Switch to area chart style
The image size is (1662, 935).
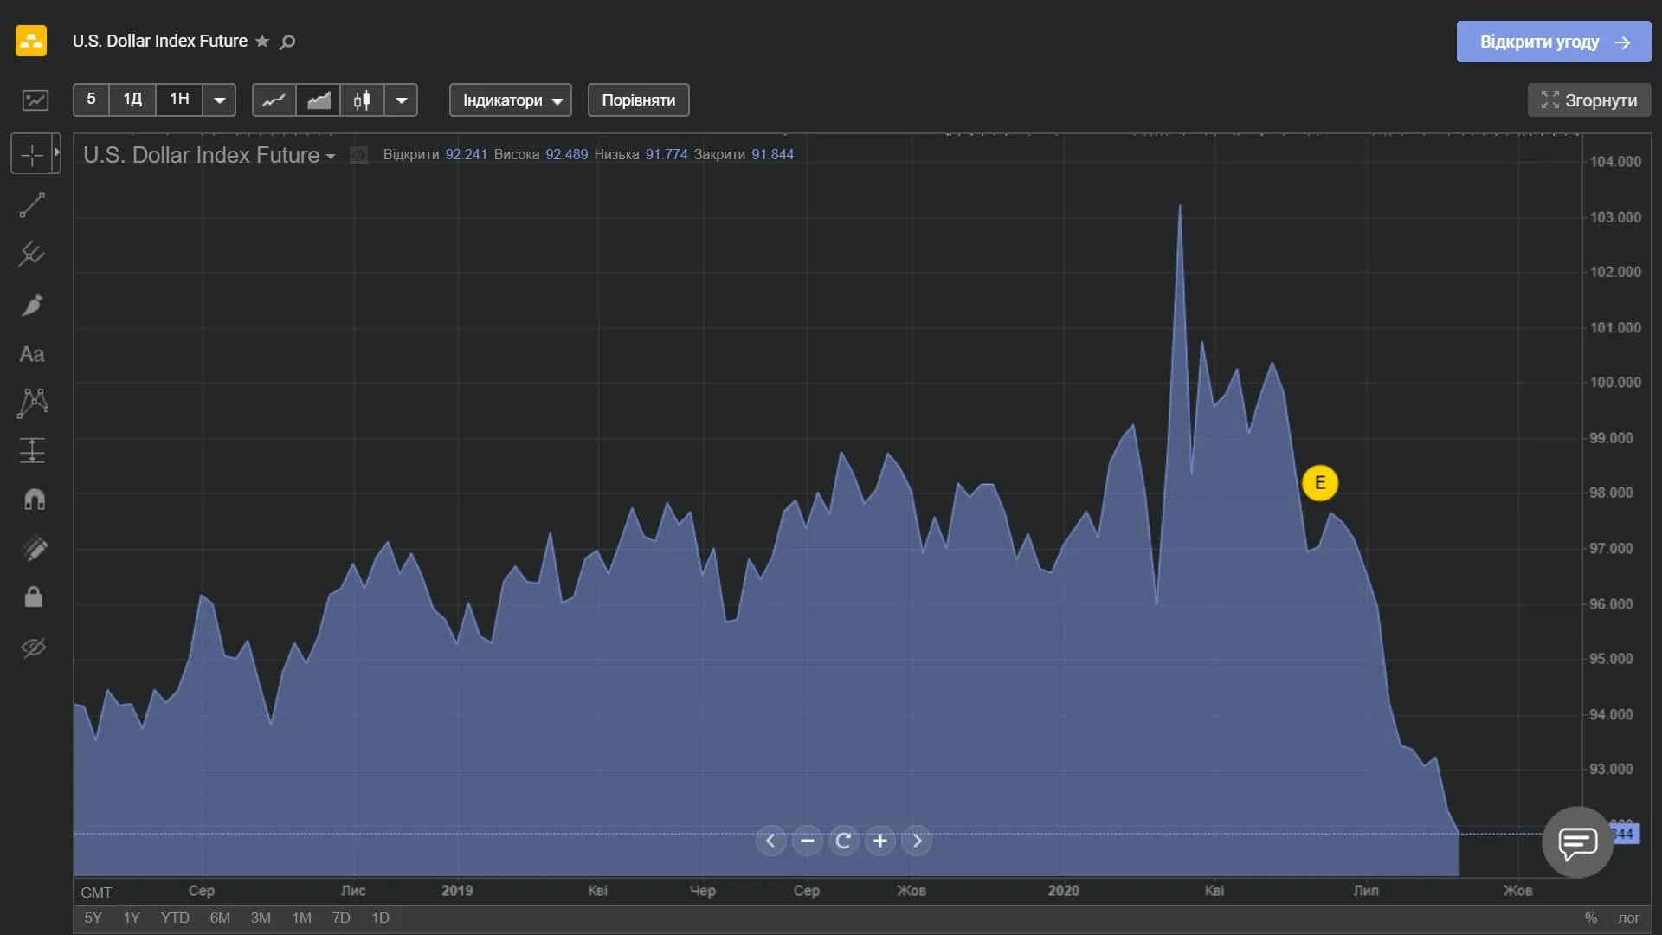tap(319, 100)
